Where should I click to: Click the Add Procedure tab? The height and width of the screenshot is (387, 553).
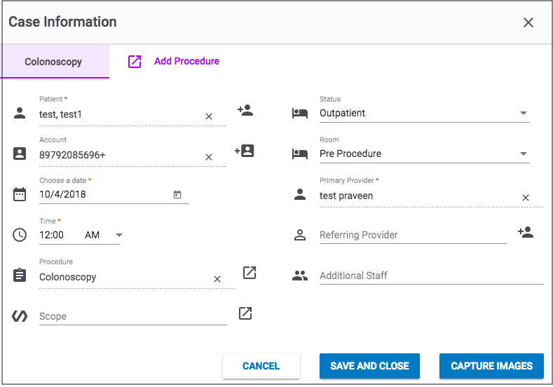pos(174,62)
